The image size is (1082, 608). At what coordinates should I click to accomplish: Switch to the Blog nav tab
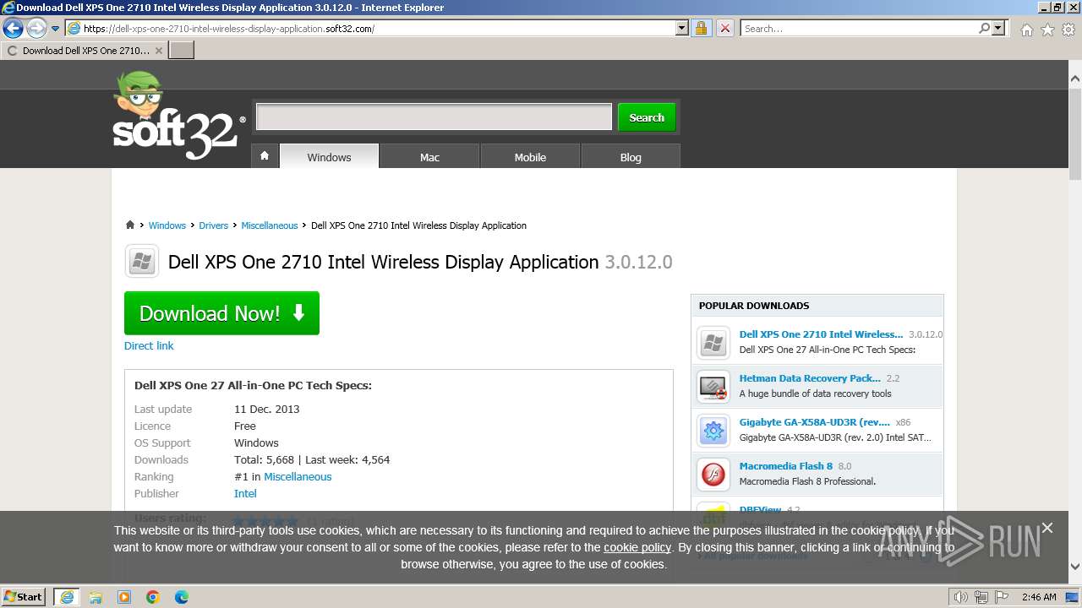pyautogui.click(x=631, y=157)
